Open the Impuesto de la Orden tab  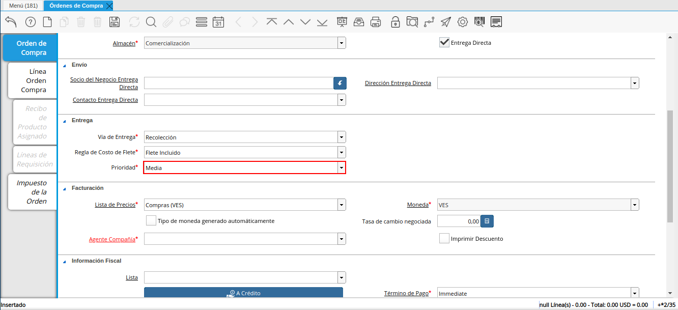tap(33, 192)
